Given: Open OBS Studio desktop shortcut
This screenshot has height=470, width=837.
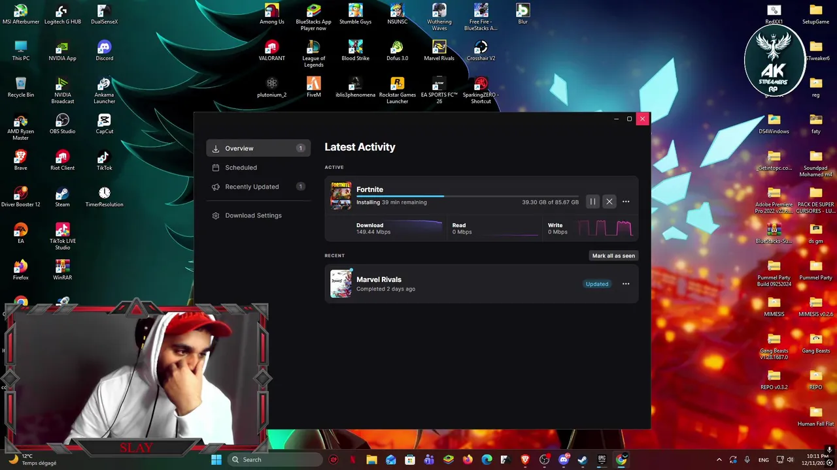Looking at the screenshot, I should click(x=63, y=124).
